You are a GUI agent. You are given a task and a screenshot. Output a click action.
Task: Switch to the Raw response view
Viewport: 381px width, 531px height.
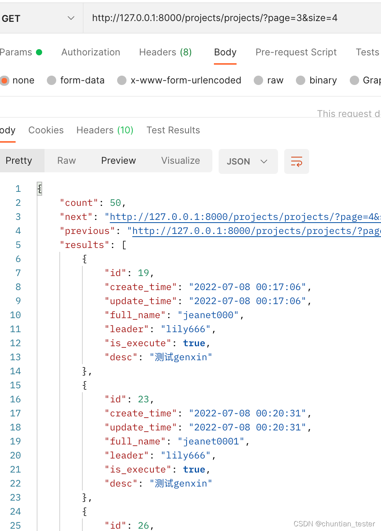[x=66, y=160]
